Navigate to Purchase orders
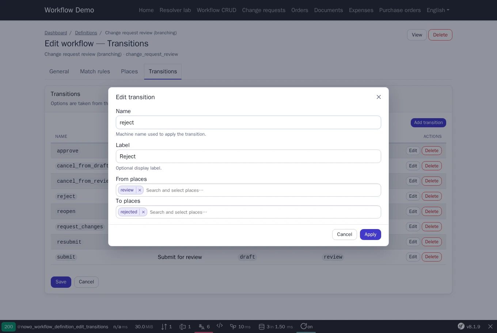Image resolution: width=497 pixels, height=333 pixels. [x=400, y=10]
